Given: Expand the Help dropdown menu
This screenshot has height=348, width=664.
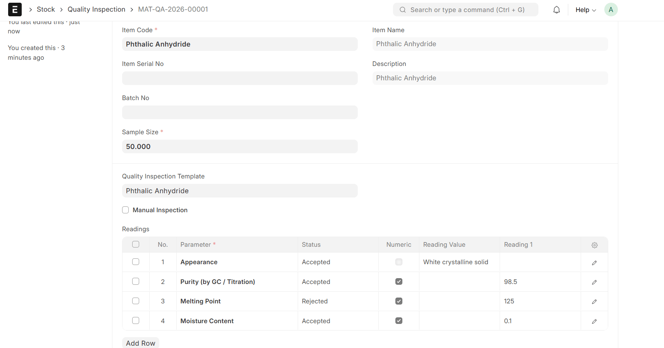Looking at the screenshot, I should pyautogui.click(x=585, y=10).
